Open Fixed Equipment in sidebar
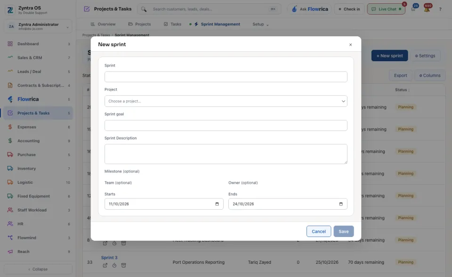Viewport: 452px width, 277px height. (x=38, y=196)
